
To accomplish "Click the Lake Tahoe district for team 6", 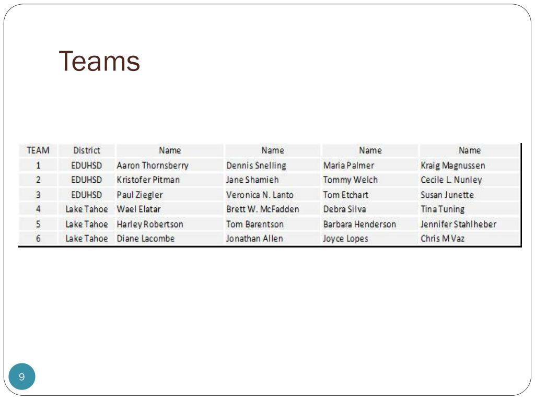I will 87,238.
